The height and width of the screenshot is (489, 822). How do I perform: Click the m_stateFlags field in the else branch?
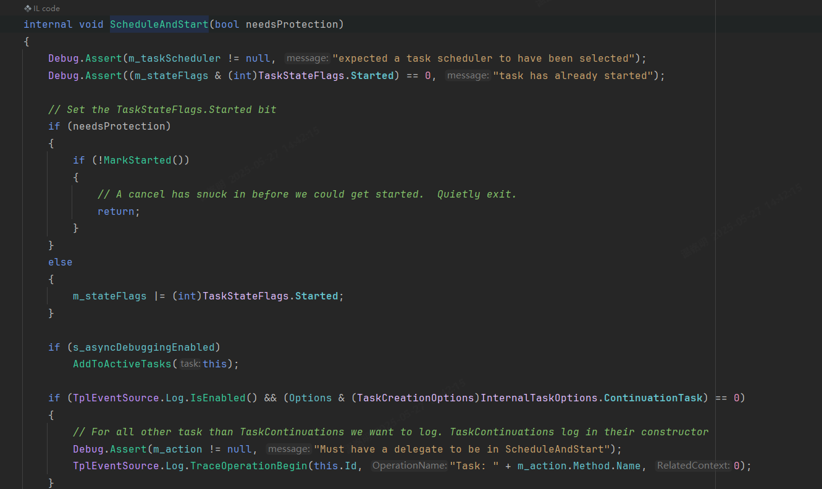pos(109,296)
